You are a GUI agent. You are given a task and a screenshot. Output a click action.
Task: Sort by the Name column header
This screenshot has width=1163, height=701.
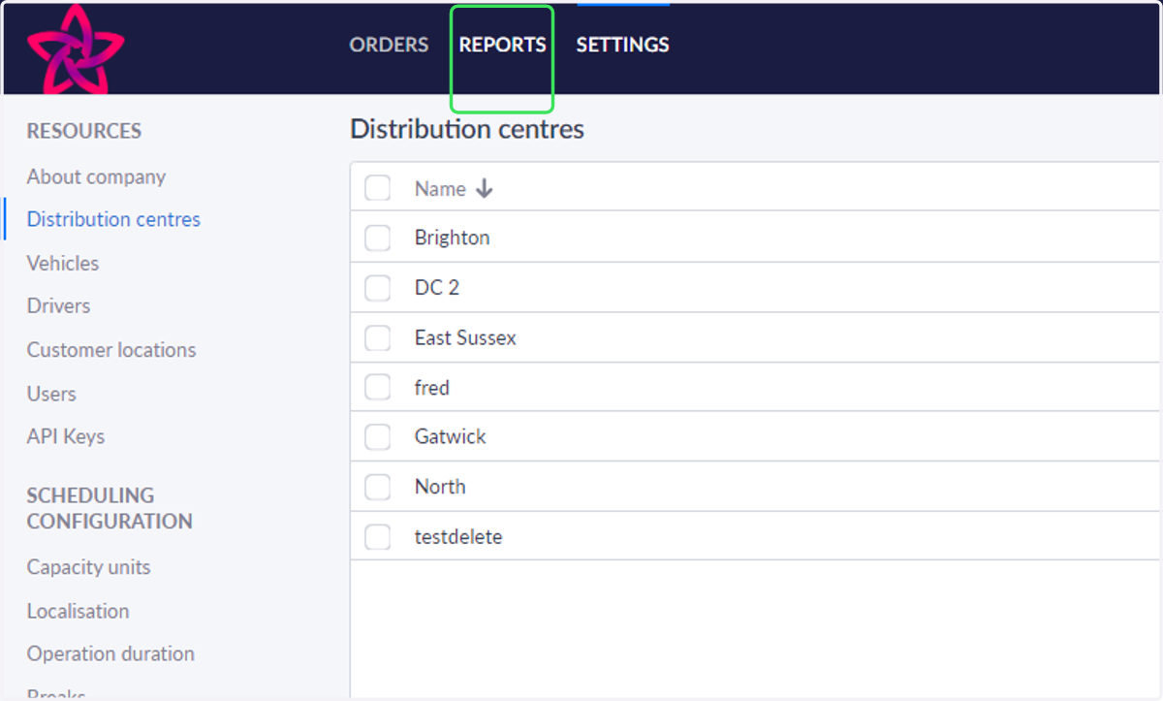[x=440, y=189]
